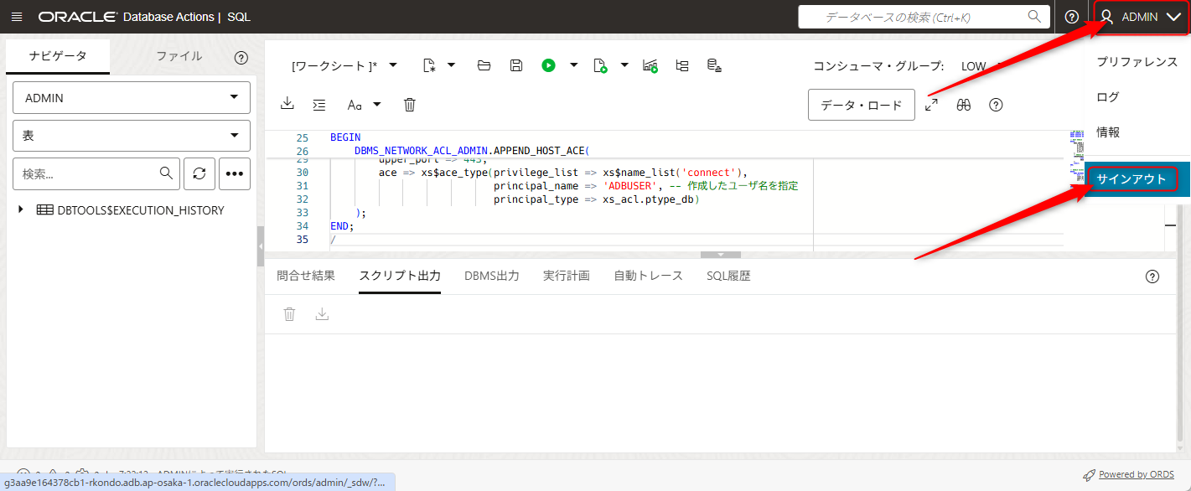Click the Aa letter case icon
Image resolution: width=1191 pixels, height=491 pixels.
(x=355, y=105)
